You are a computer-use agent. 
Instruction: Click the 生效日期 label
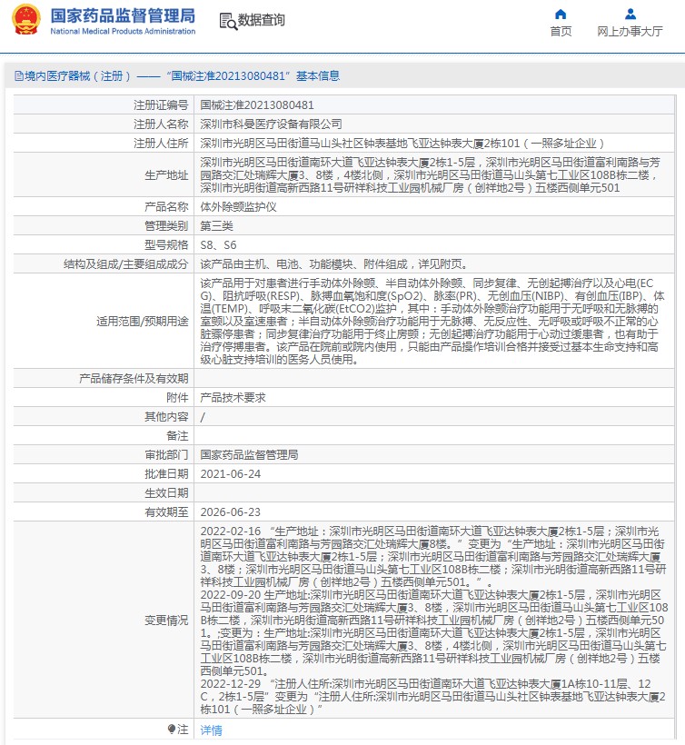pos(167,493)
